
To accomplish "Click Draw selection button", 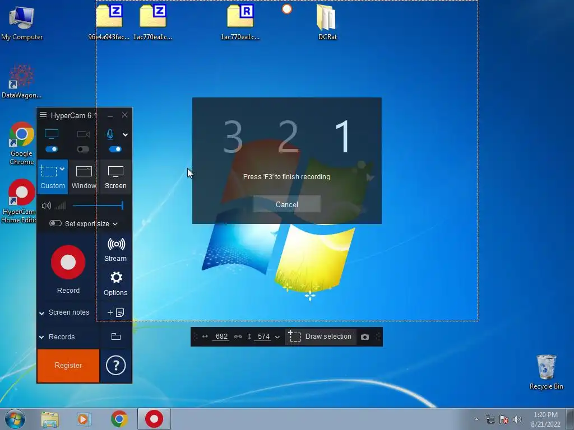I will coord(320,336).
